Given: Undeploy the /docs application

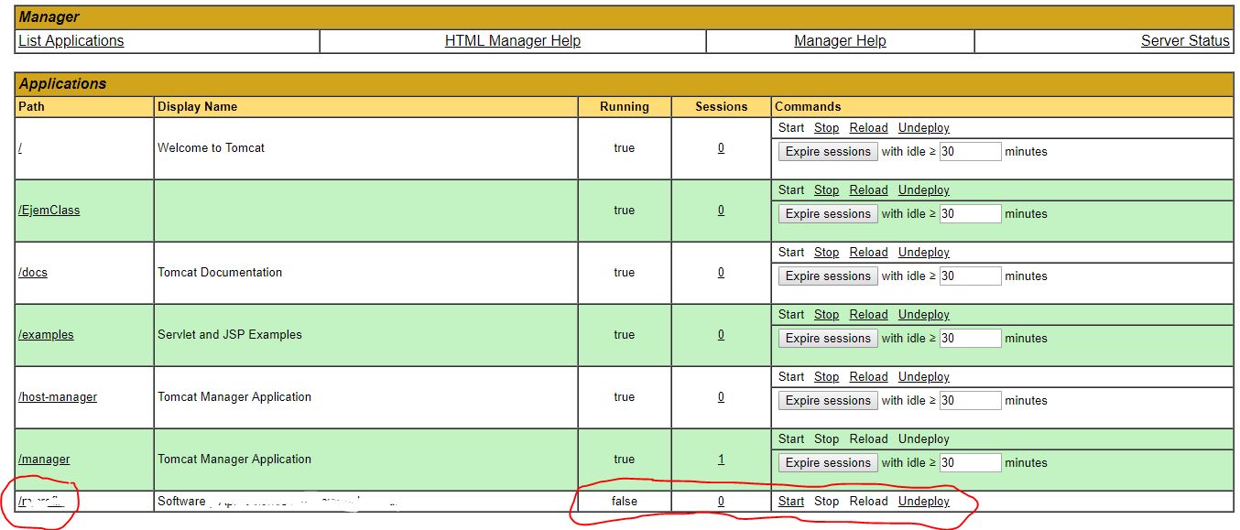Looking at the screenshot, I should coord(923,253).
